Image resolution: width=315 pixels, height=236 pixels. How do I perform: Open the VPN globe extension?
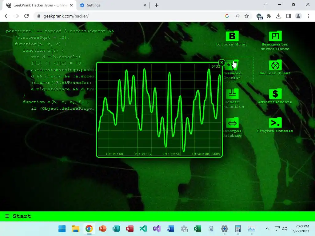[x=260, y=17]
